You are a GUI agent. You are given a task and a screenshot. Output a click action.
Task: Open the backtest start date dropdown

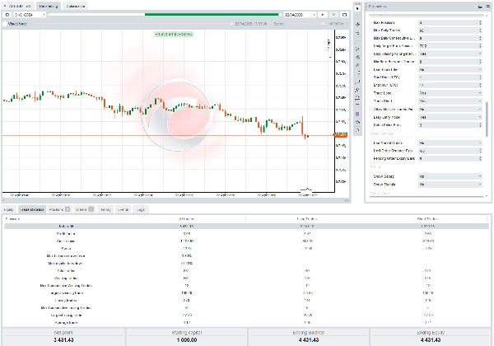tap(30, 15)
